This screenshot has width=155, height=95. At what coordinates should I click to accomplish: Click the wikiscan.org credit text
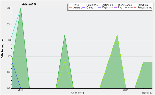pos(78,92)
